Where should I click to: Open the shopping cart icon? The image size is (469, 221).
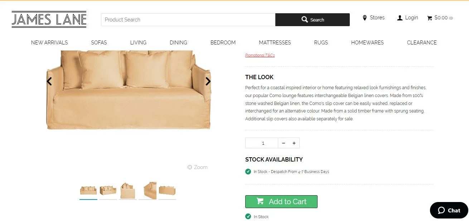tap(430, 18)
